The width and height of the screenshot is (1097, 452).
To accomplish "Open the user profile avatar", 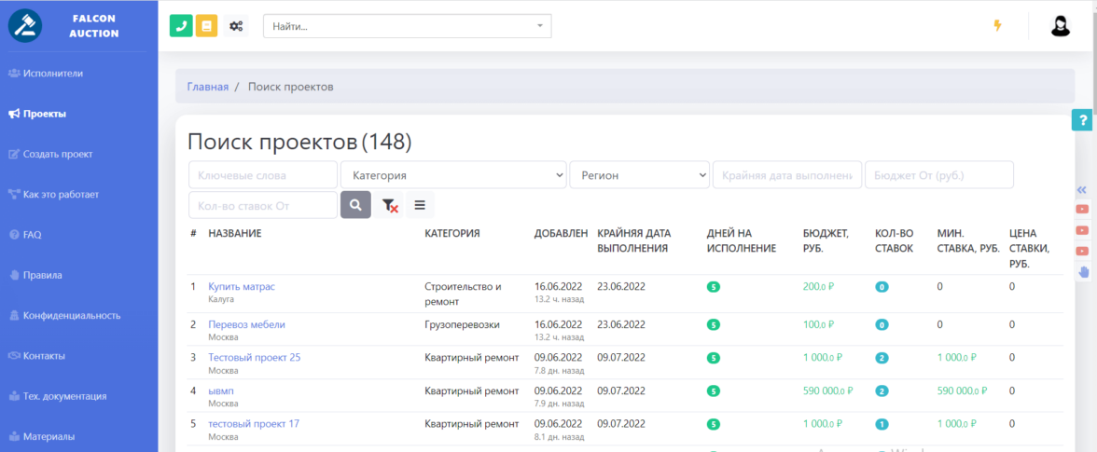I will coord(1060,26).
